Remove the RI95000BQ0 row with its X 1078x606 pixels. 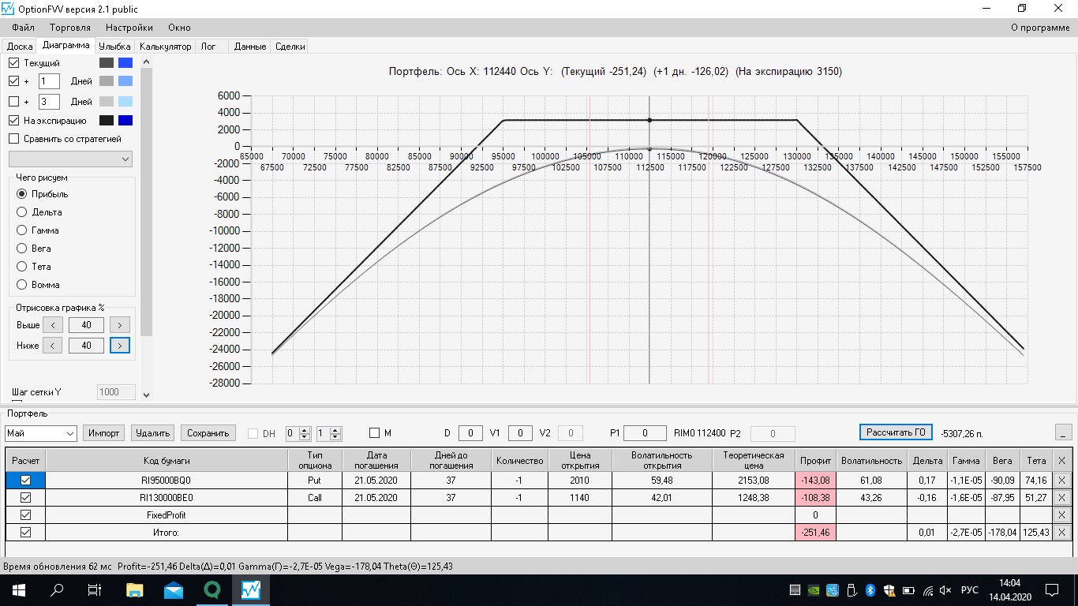point(1061,480)
